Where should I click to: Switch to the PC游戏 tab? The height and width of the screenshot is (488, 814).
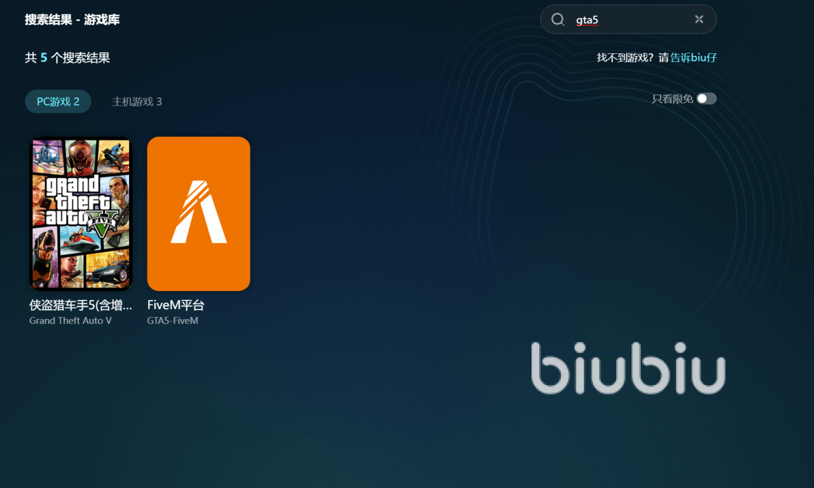coord(58,102)
